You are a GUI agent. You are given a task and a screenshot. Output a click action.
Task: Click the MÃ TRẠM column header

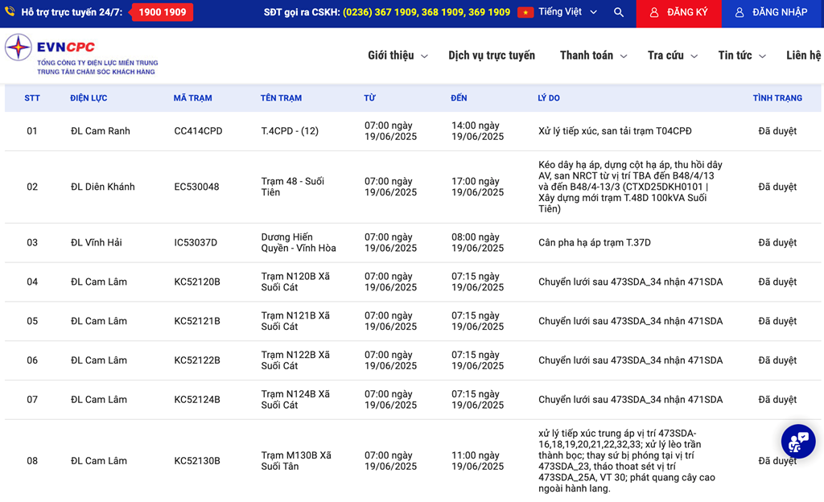coord(193,98)
